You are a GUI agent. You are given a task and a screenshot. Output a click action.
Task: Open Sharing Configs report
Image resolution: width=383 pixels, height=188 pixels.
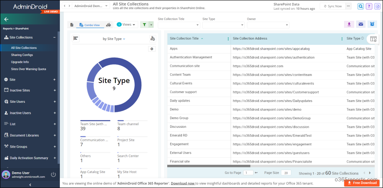coord(22,55)
